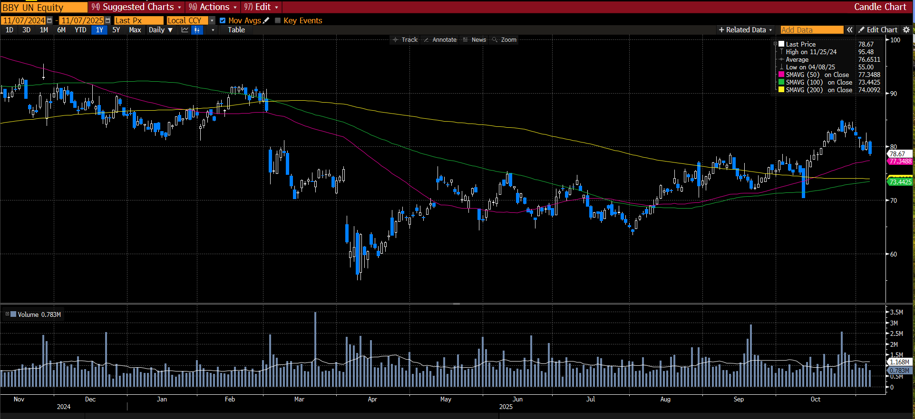Image resolution: width=915 pixels, height=419 pixels.
Task: Click the Edit Chart button
Action: click(x=878, y=30)
